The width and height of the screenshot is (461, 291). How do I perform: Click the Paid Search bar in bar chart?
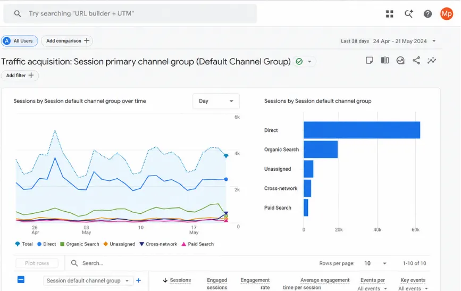point(306,207)
